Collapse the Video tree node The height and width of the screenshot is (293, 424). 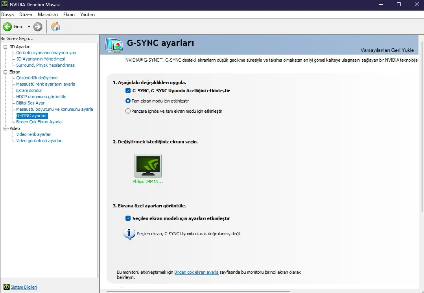6,128
